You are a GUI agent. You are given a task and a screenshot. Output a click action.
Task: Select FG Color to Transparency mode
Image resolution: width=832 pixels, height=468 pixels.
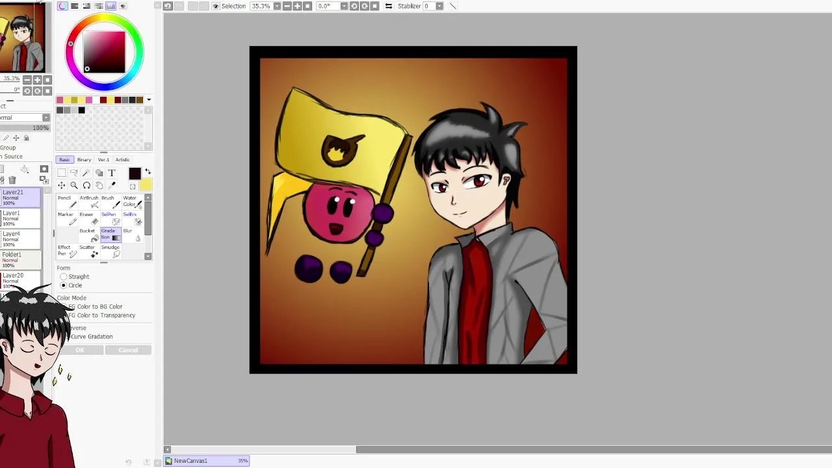click(97, 315)
